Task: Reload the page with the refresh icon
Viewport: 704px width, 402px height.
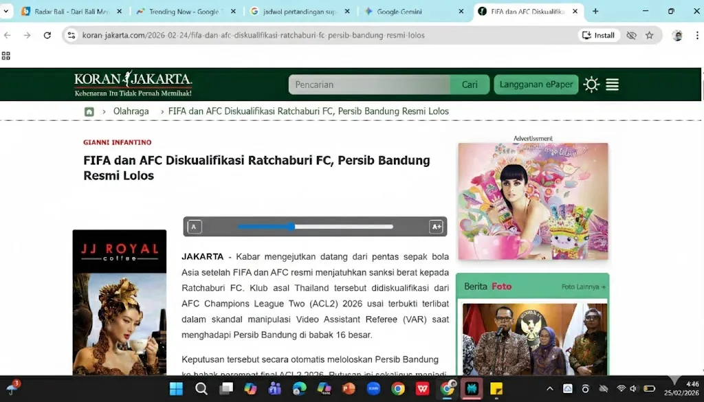Action: (x=47, y=35)
